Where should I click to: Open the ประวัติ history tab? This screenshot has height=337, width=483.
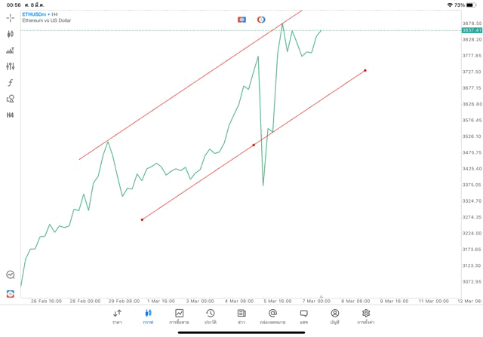(210, 317)
